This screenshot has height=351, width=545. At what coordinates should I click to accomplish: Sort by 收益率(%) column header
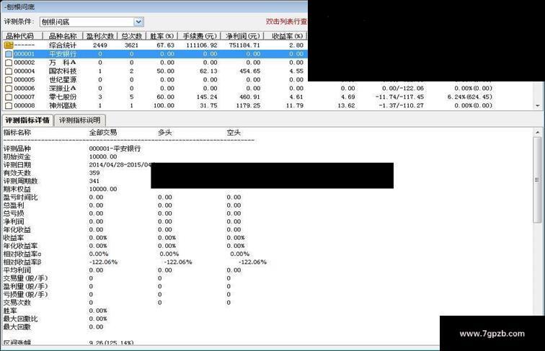287,36
